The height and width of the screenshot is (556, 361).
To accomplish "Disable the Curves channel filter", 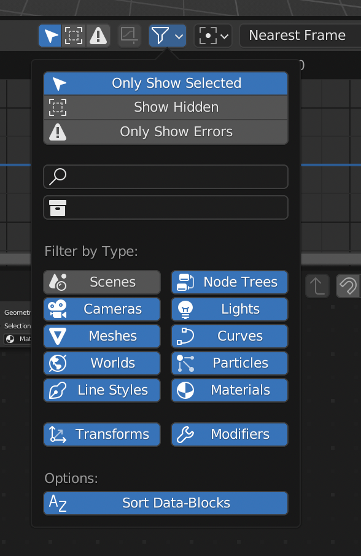I will pos(229,336).
